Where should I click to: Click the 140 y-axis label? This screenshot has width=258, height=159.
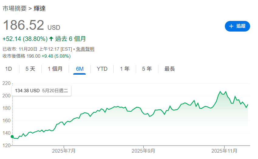point(6,133)
